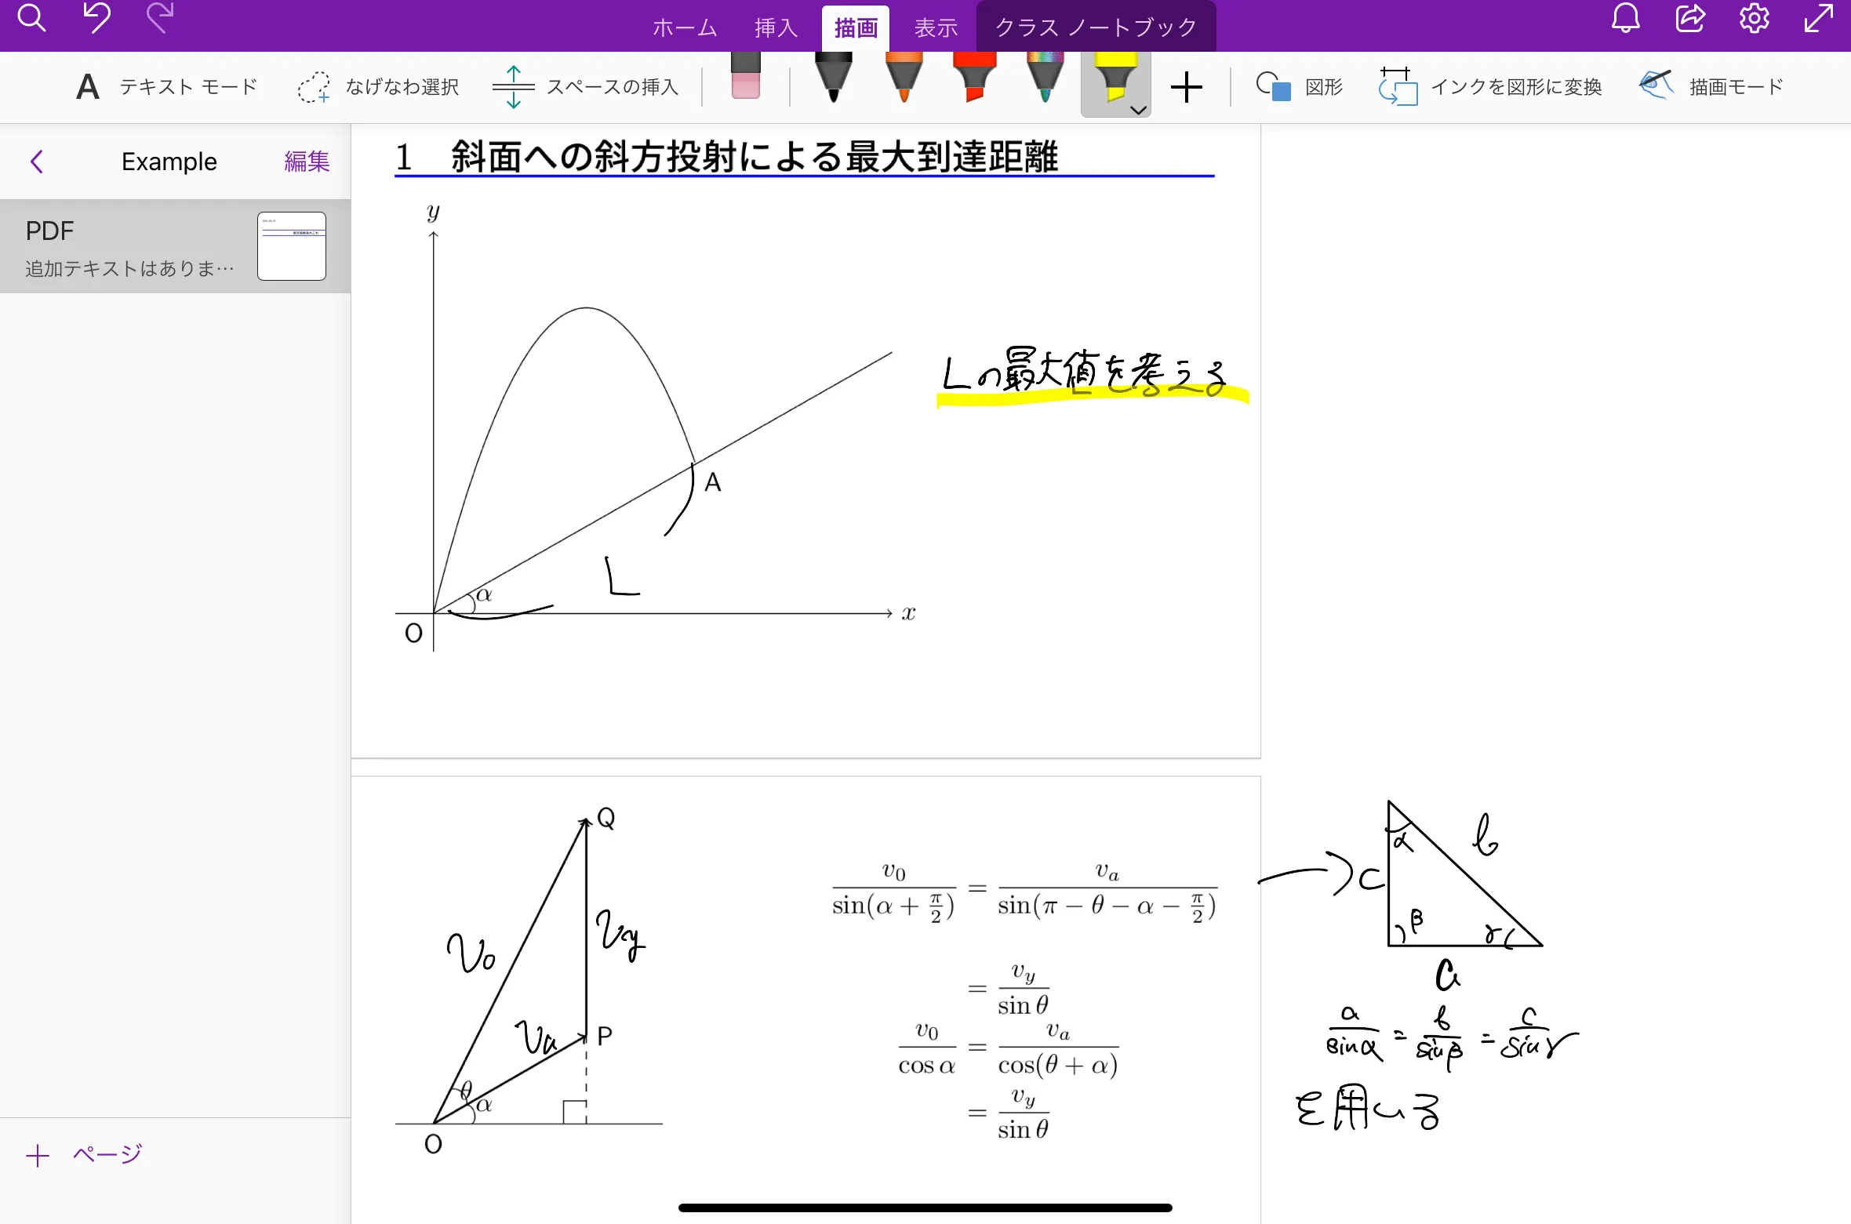Screen dimensions: 1851x1224
Task: Open yellow highlighter options chevron
Action: [x=1138, y=110]
